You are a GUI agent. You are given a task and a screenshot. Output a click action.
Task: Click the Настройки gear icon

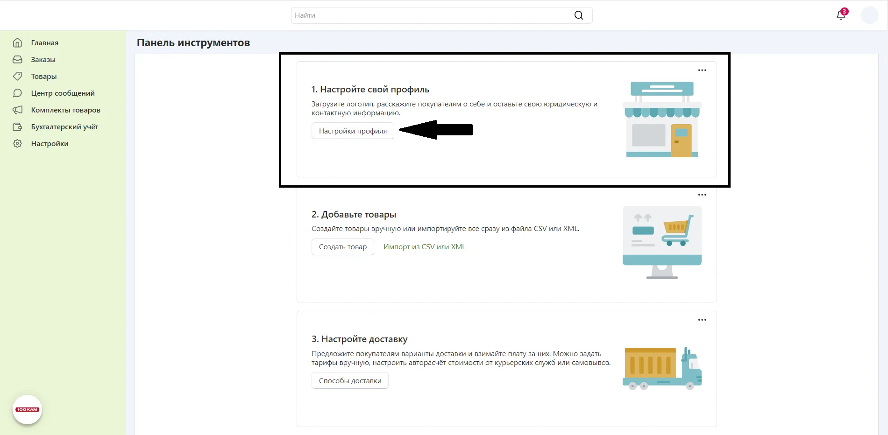17,144
